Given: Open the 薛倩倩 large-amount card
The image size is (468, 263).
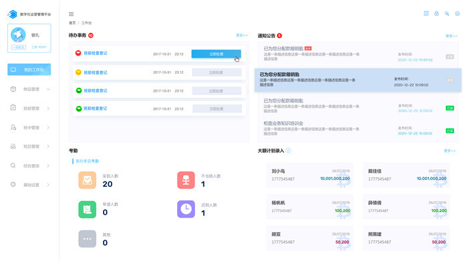Looking at the screenshot, I should pos(406,207).
